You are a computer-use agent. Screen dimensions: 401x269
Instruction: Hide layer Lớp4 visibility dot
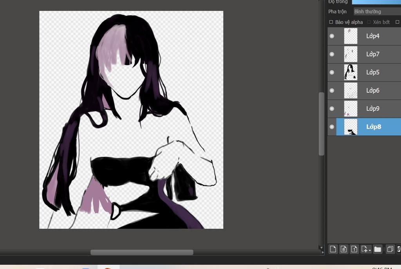(x=332, y=36)
